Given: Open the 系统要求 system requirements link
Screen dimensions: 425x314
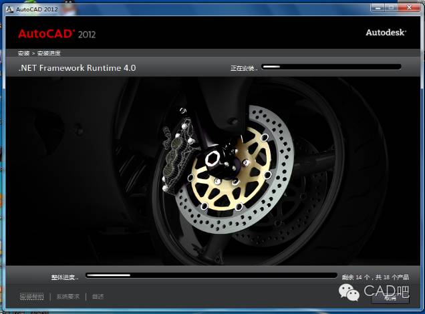Looking at the screenshot, I should click(x=68, y=297).
